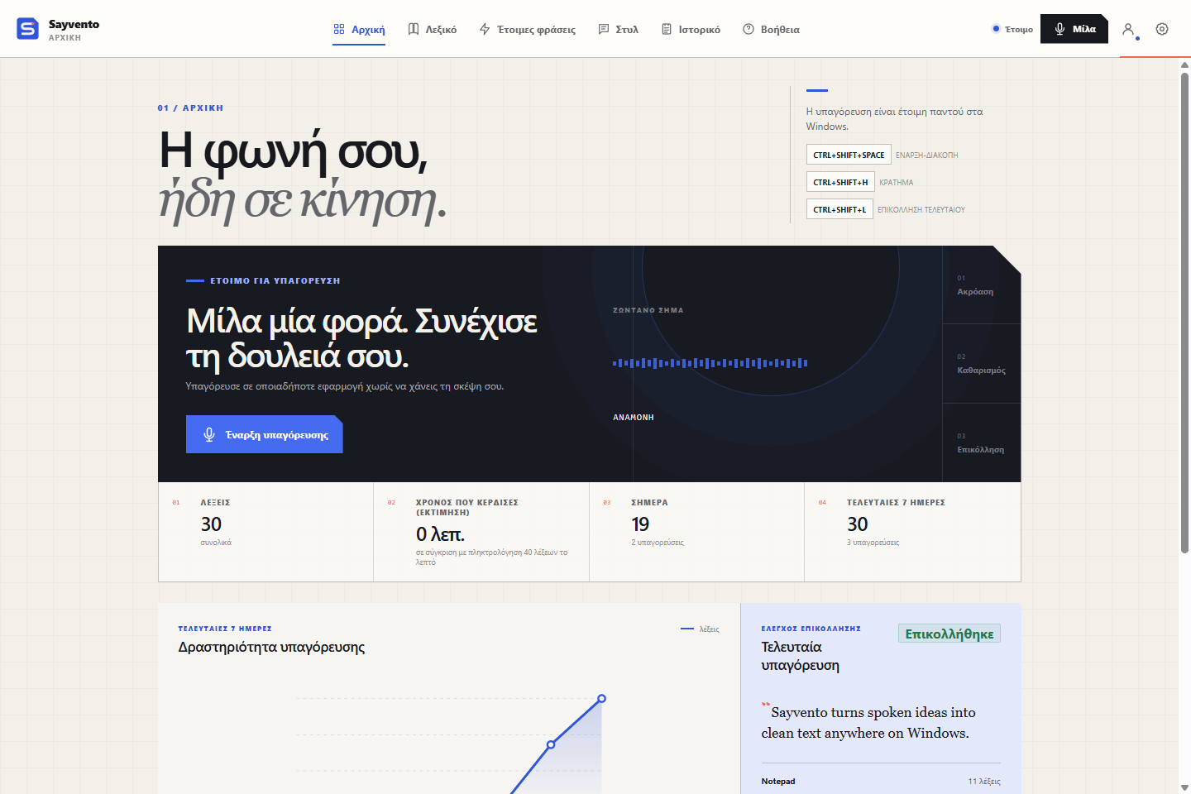Viewport: 1191px width, 794px height.
Task: Start dictation with Έναρξη υπαγόρευσης button
Action: (x=265, y=434)
